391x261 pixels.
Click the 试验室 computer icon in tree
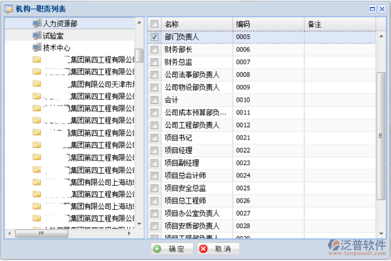coord(37,36)
